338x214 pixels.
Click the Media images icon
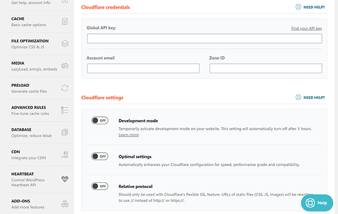point(65,65)
